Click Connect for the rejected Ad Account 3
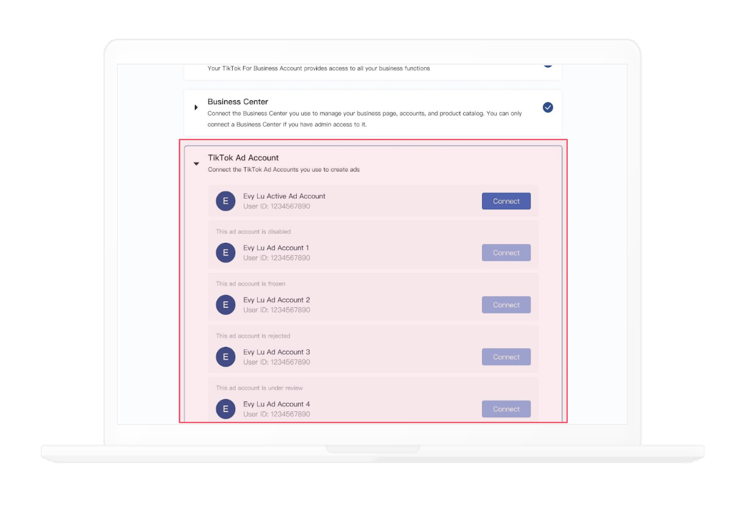The width and height of the screenshot is (747, 510). 506,357
